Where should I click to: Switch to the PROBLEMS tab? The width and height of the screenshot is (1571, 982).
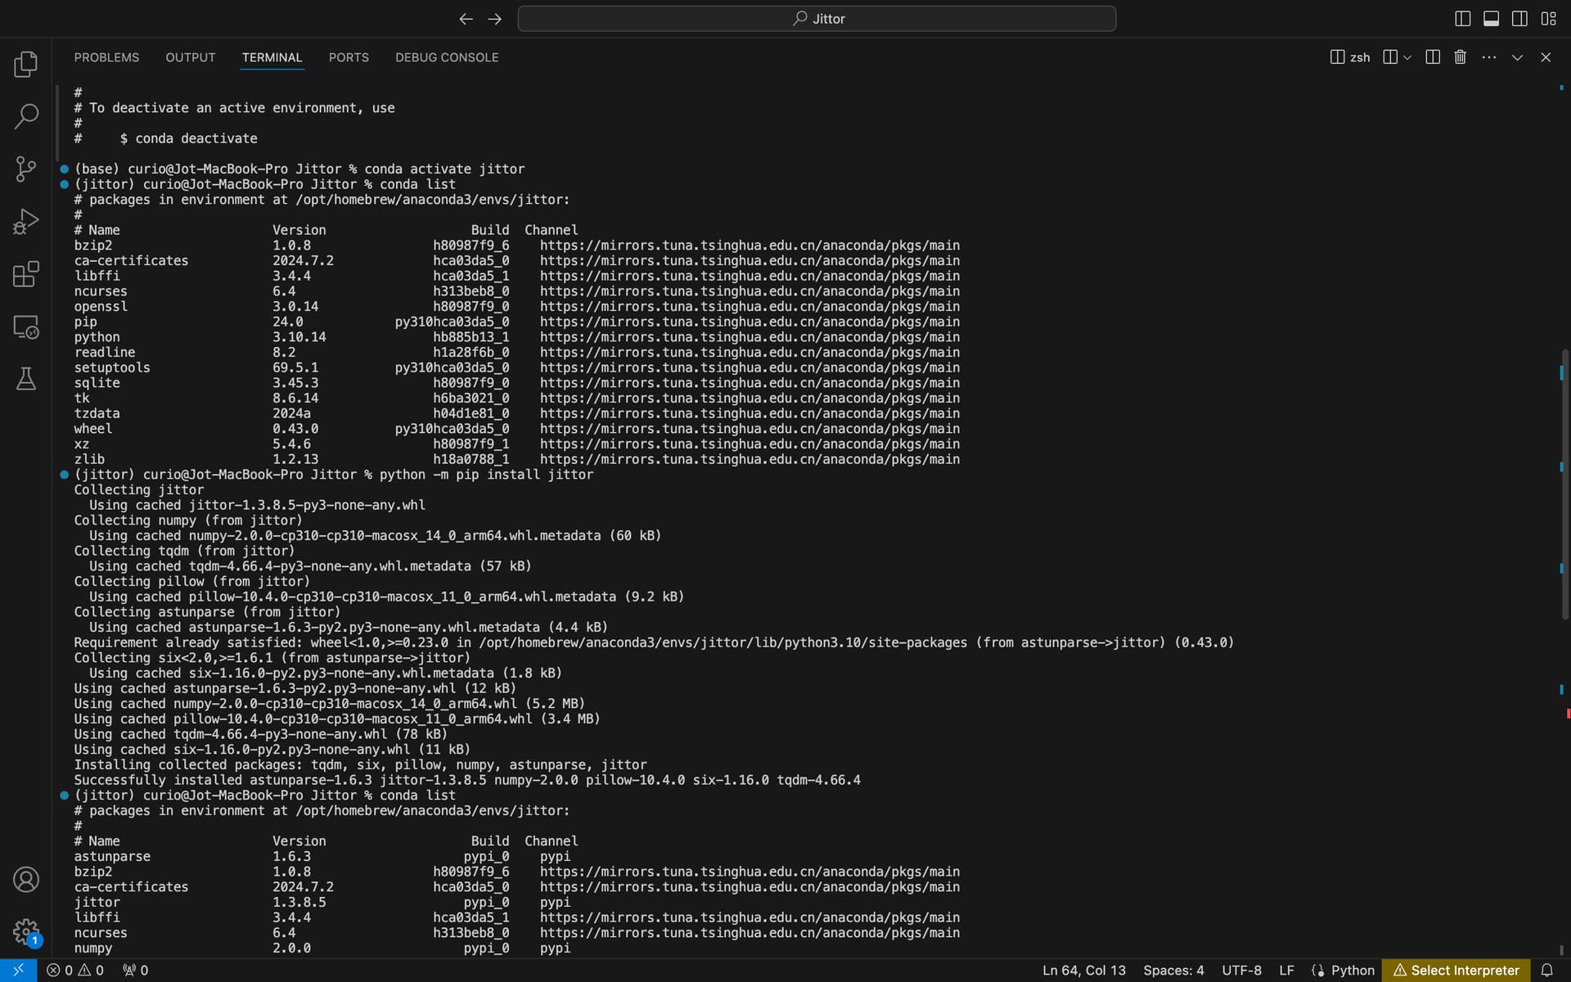[x=106, y=57]
